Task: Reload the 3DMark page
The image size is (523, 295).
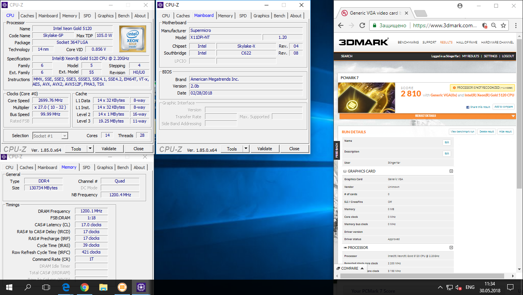Action: [x=362, y=25]
